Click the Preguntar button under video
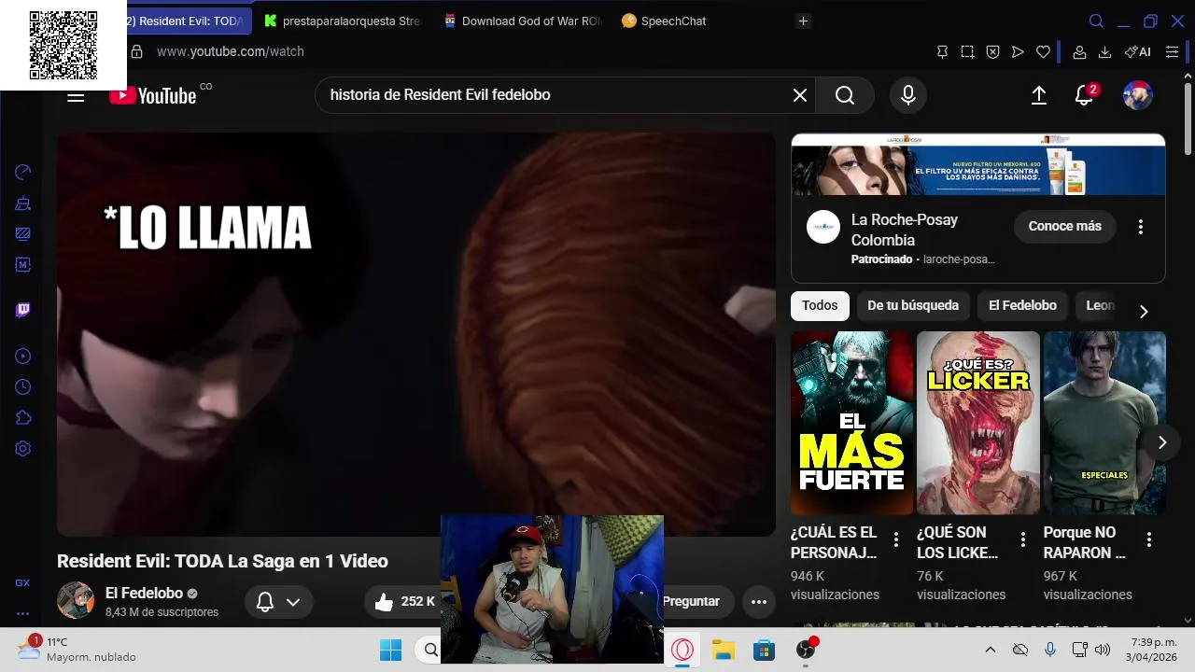Screen dimensions: 1195x672 pos(695,602)
